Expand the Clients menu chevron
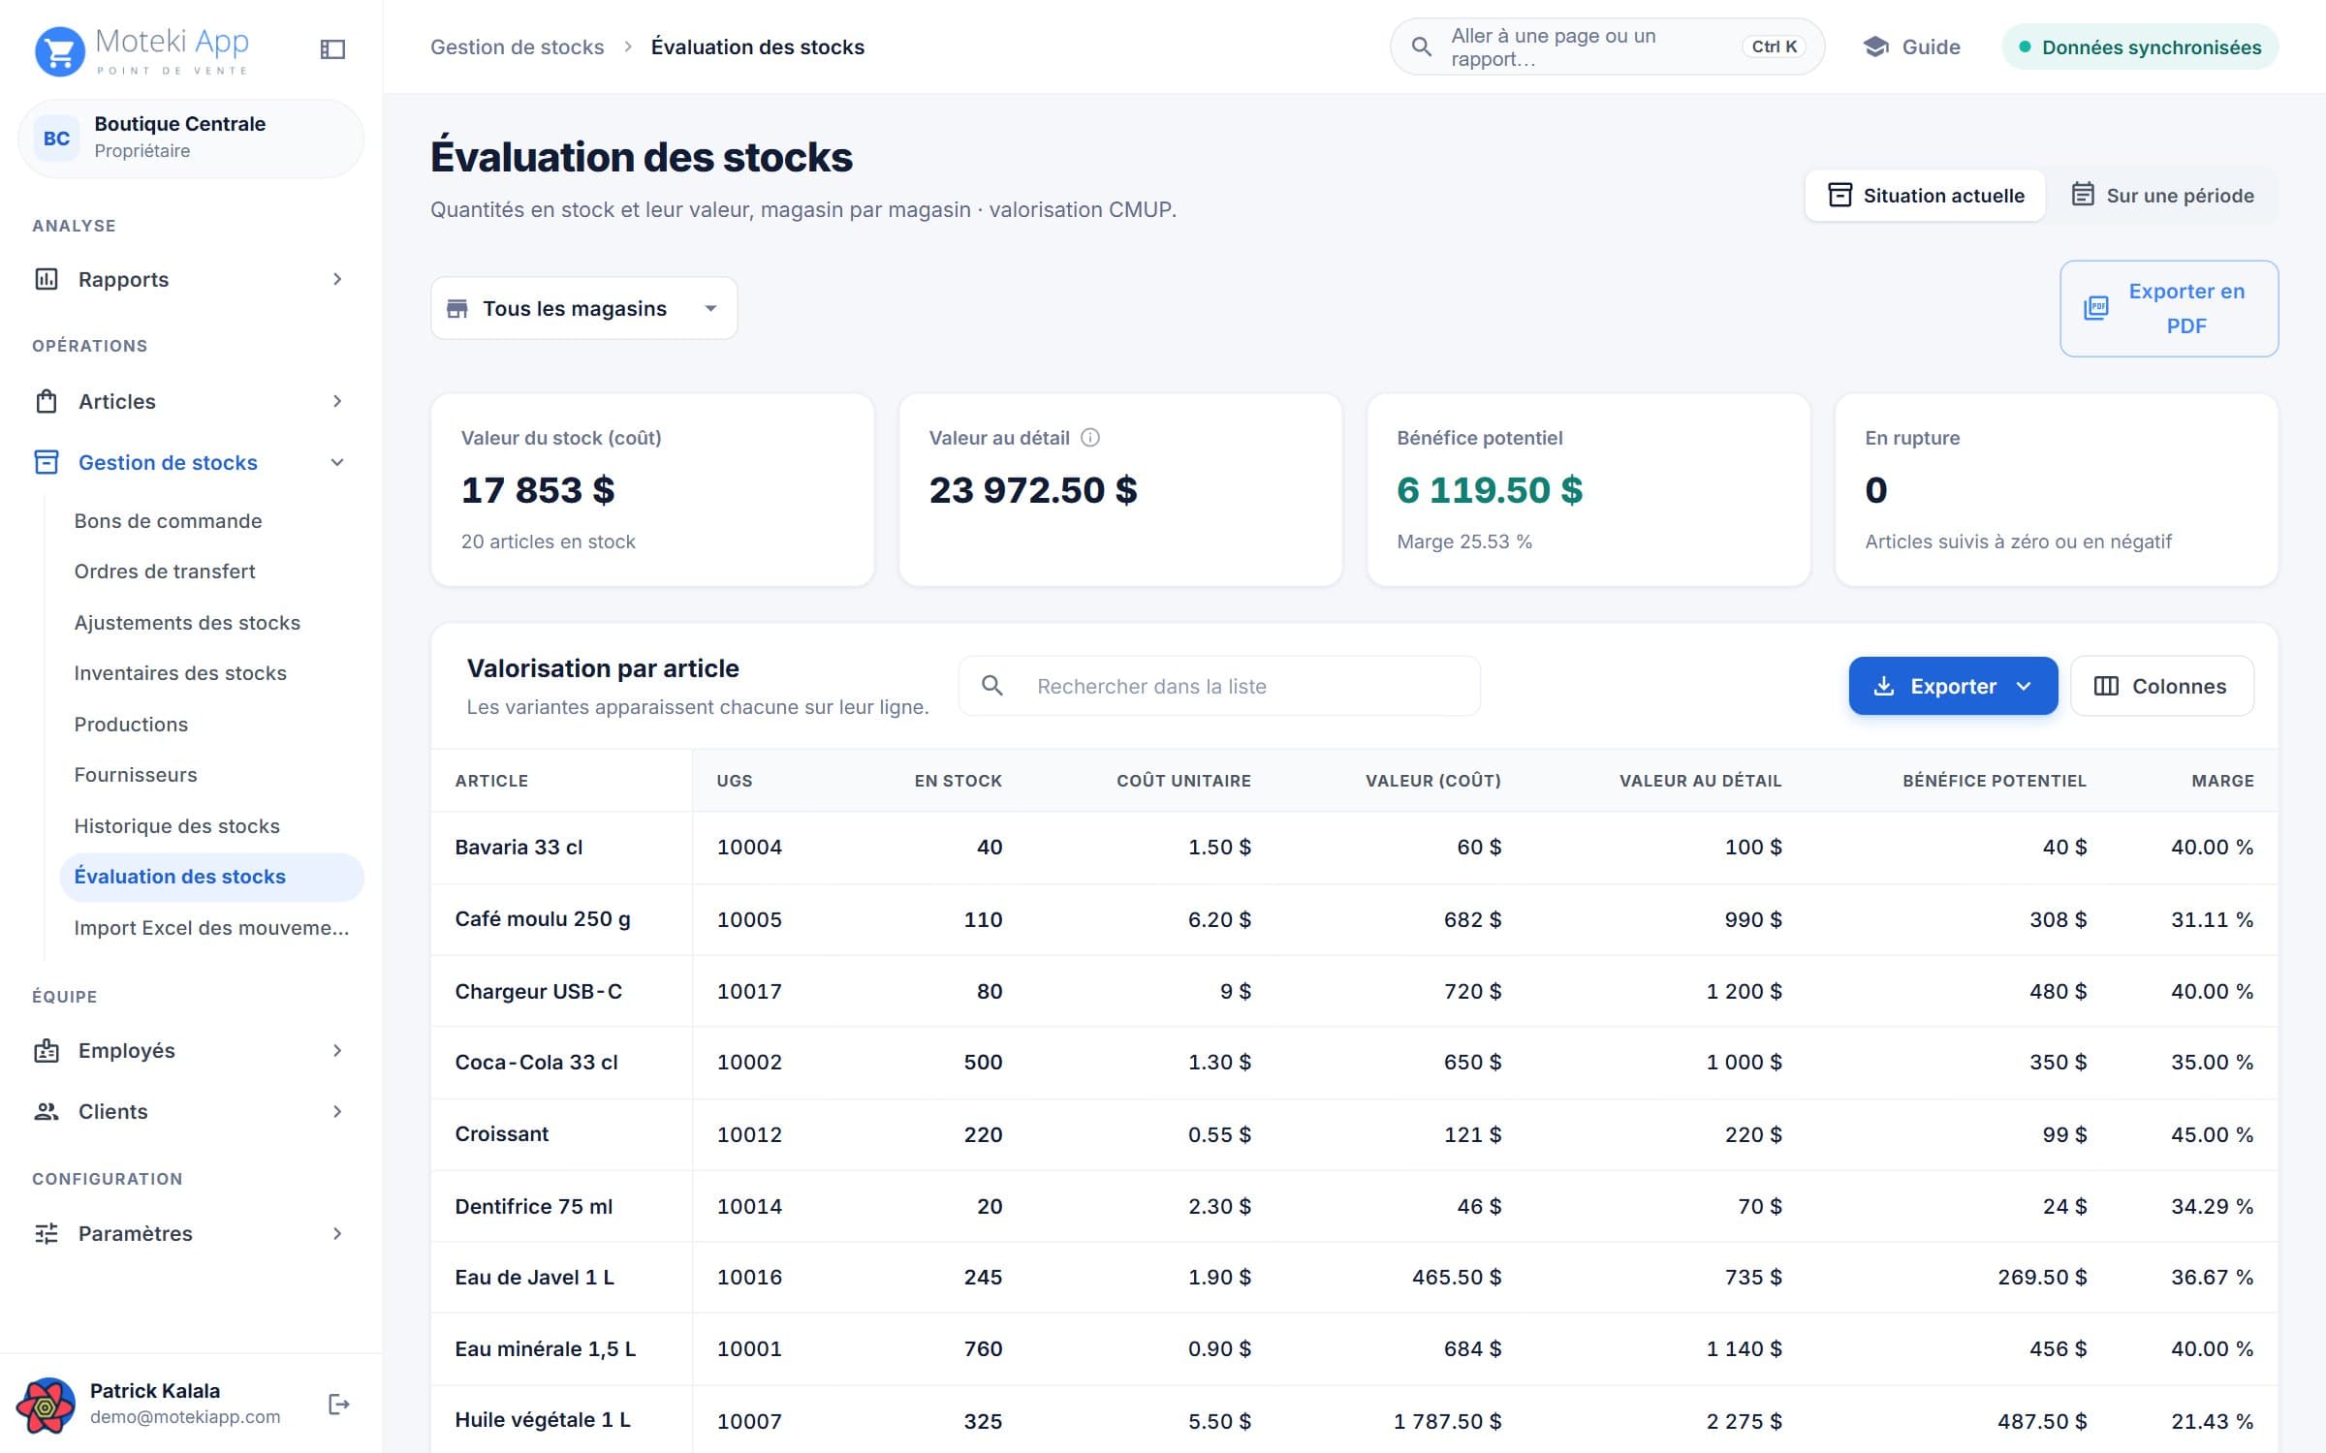The width and height of the screenshot is (2326, 1453). pos(337,1111)
